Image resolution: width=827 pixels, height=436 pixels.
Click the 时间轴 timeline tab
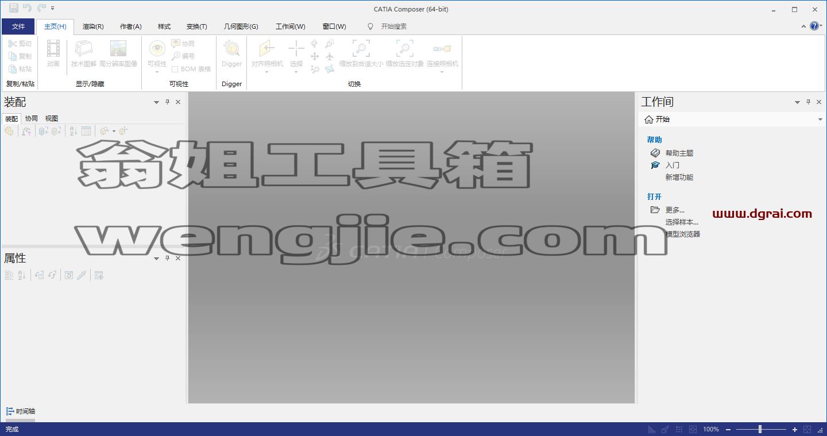[x=21, y=411]
